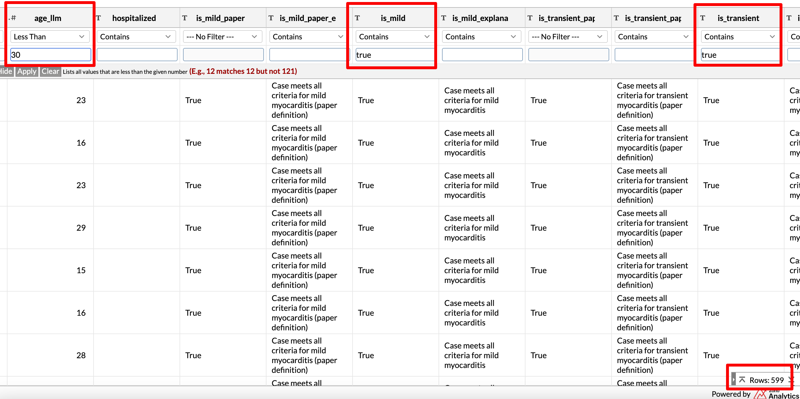Jump to the last row using the bottom arrow

(791, 379)
